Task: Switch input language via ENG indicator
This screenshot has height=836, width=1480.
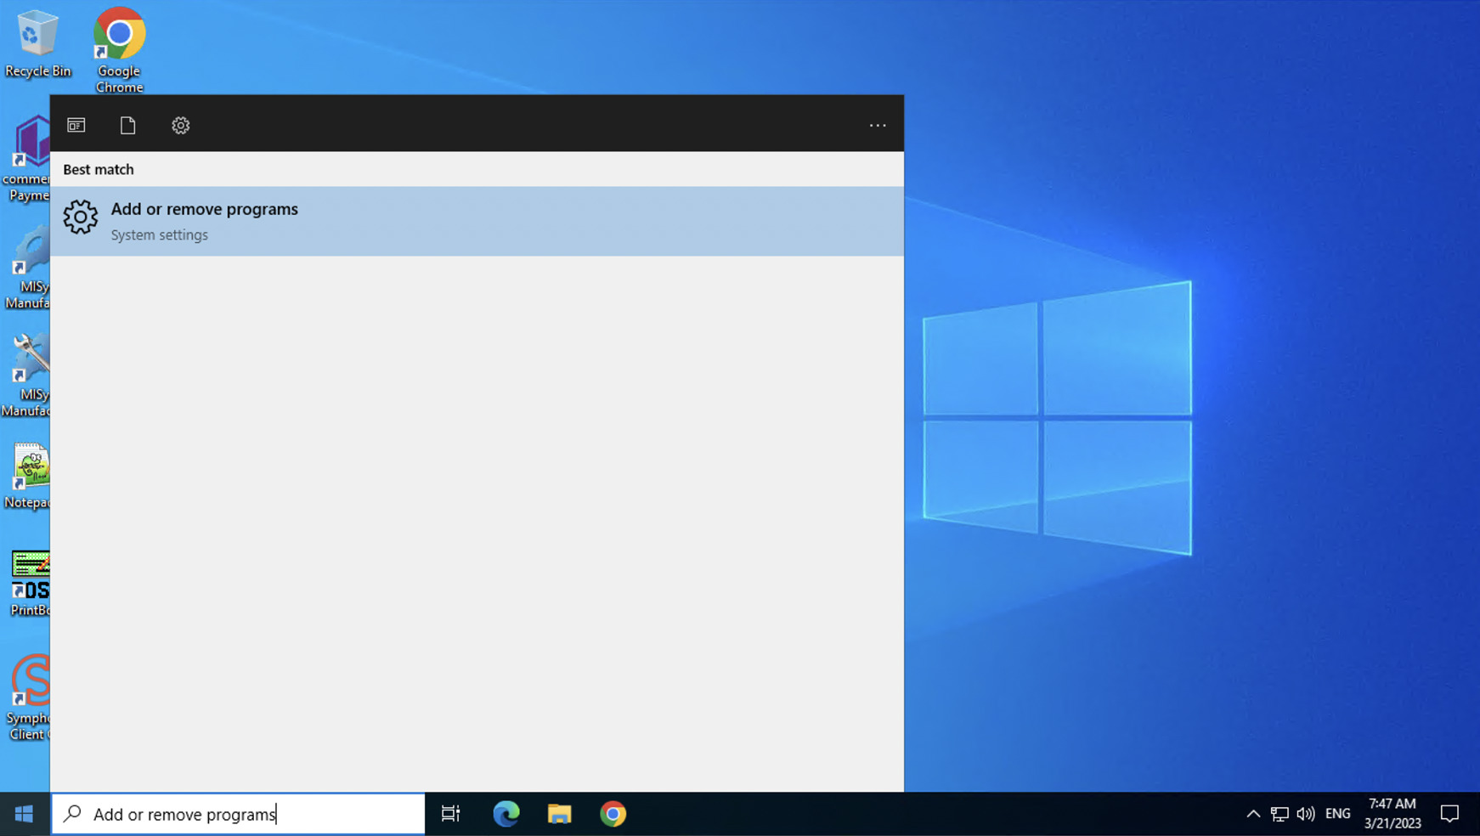Action: coord(1337,814)
